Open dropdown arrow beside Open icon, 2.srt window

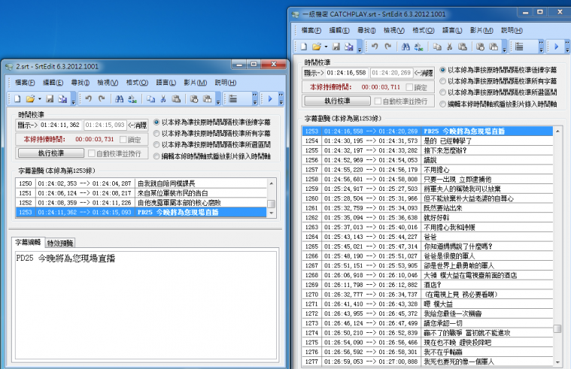(40, 98)
